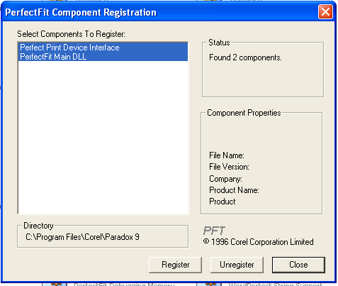The image size is (338, 286).
Task: Click the Close button at bottom
Action: [x=298, y=265]
